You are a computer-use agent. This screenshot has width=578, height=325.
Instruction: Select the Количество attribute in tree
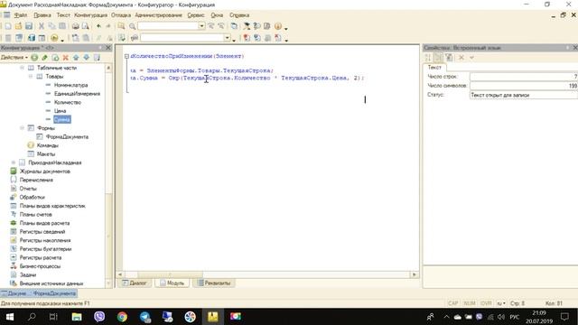point(68,102)
